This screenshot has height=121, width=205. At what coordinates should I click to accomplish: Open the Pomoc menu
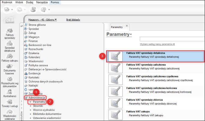(x=55, y=2)
